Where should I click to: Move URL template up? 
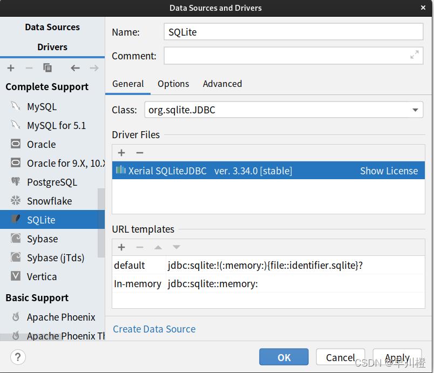coord(158,247)
